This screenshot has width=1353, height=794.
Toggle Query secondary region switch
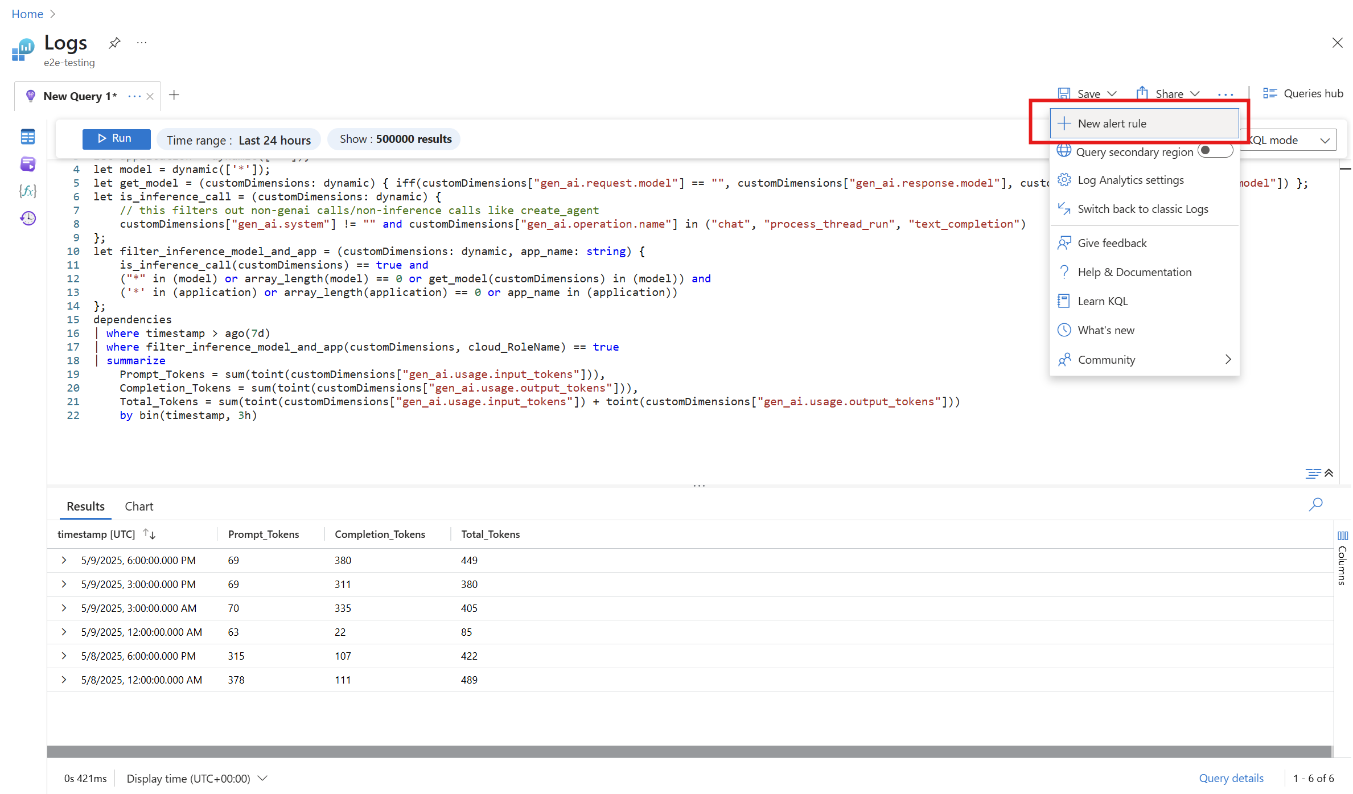[x=1214, y=151]
